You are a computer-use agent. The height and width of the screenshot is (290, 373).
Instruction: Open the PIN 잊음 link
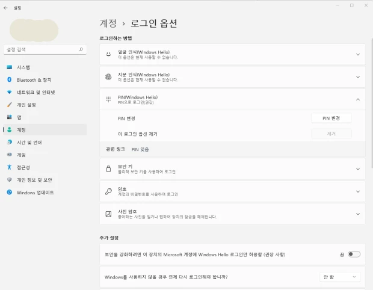click(140, 149)
